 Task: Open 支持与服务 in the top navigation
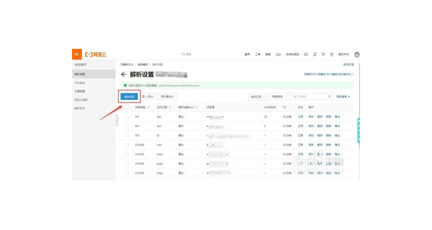292,55
